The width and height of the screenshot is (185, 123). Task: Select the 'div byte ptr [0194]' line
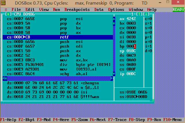pyautogui.click(x=58, y=65)
